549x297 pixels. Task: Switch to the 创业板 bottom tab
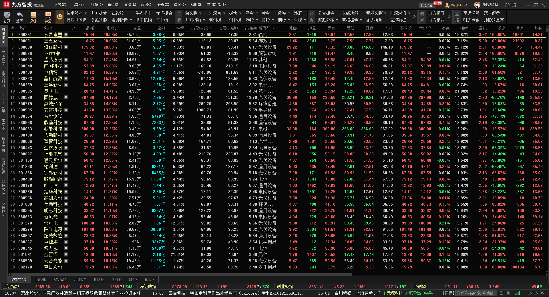click(x=117, y=280)
